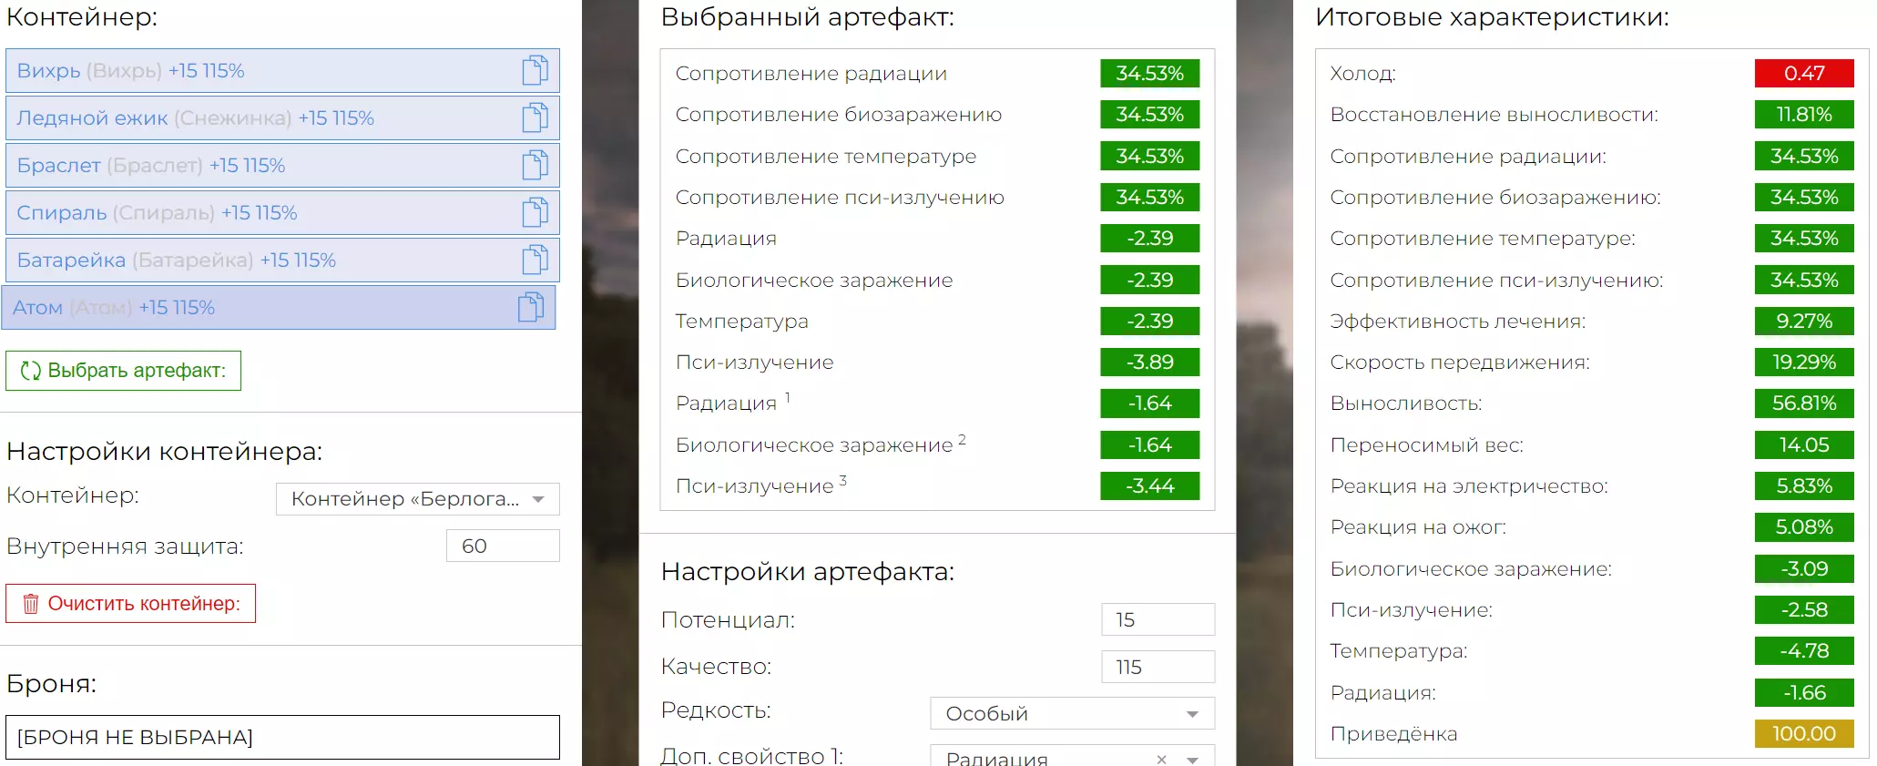The height and width of the screenshot is (766, 1877).
Task: Focus the Потенциал value field
Action: pos(1158,619)
